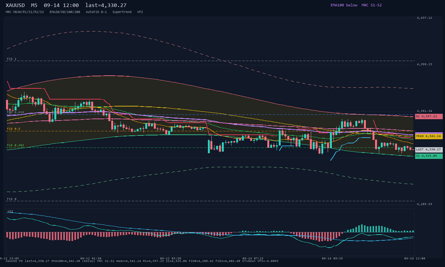Click the EMA100 below status text

click(344, 5)
